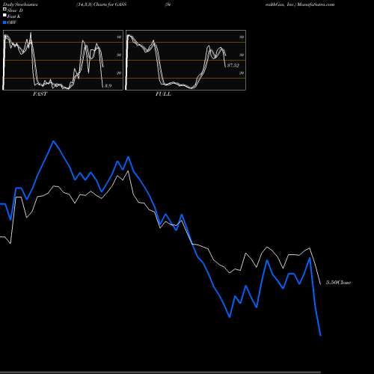Click the 'FULL' label under the second chart
This screenshot has width=374, height=374.
coord(163,94)
